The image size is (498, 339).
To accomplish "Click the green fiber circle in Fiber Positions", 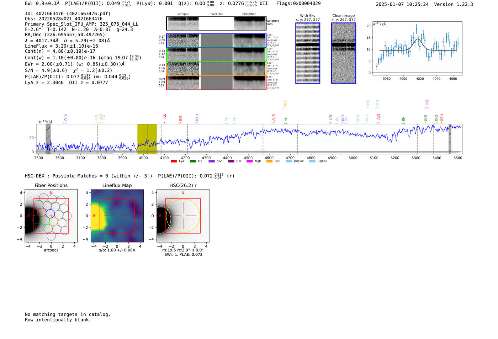I will 45,221.
